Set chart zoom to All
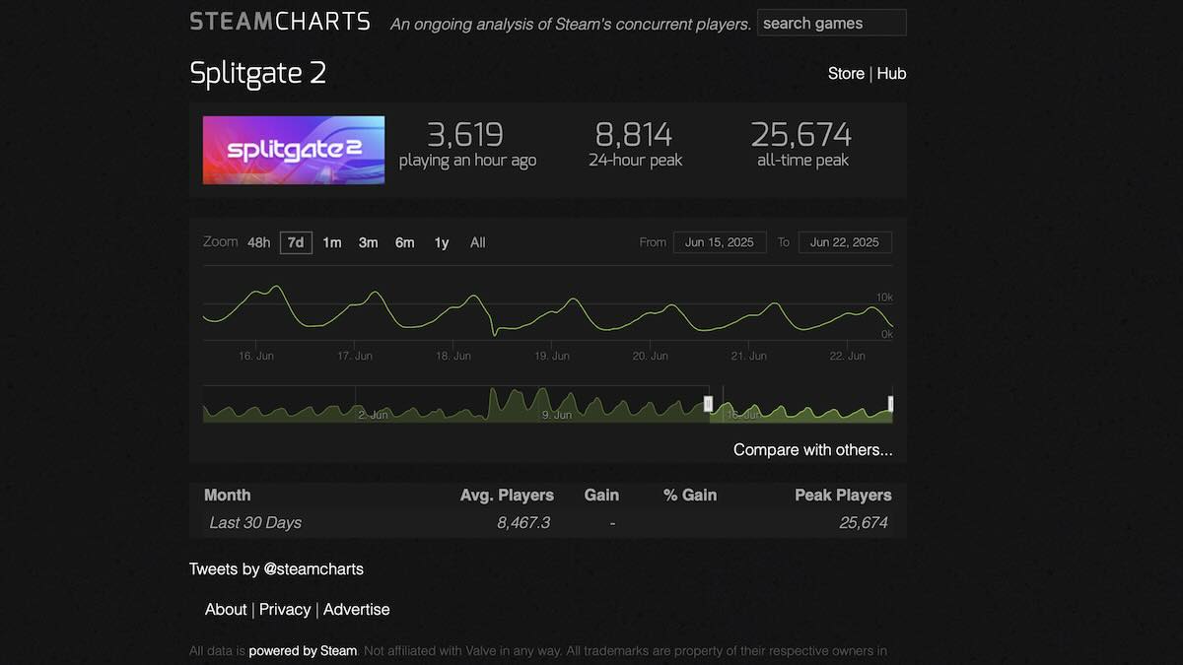Screen dimensions: 1183x665 (x=477, y=242)
